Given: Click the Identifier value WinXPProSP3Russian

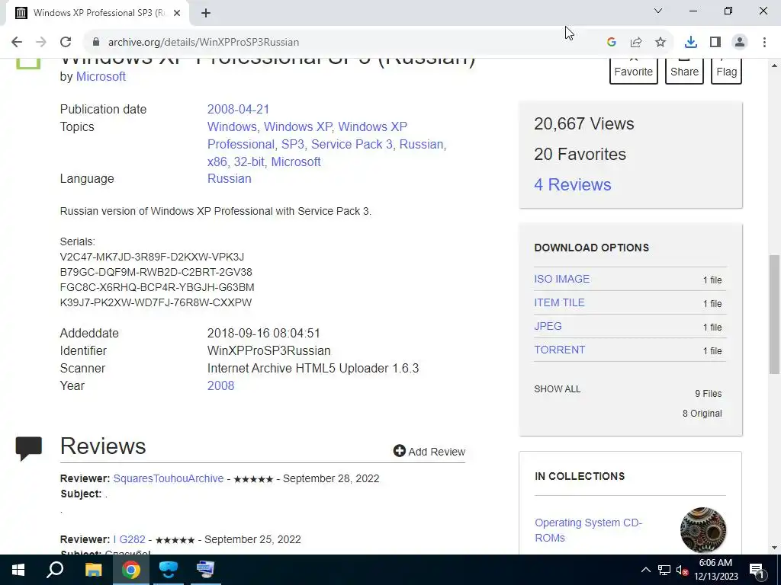Looking at the screenshot, I should pyautogui.click(x=269, y=350).
